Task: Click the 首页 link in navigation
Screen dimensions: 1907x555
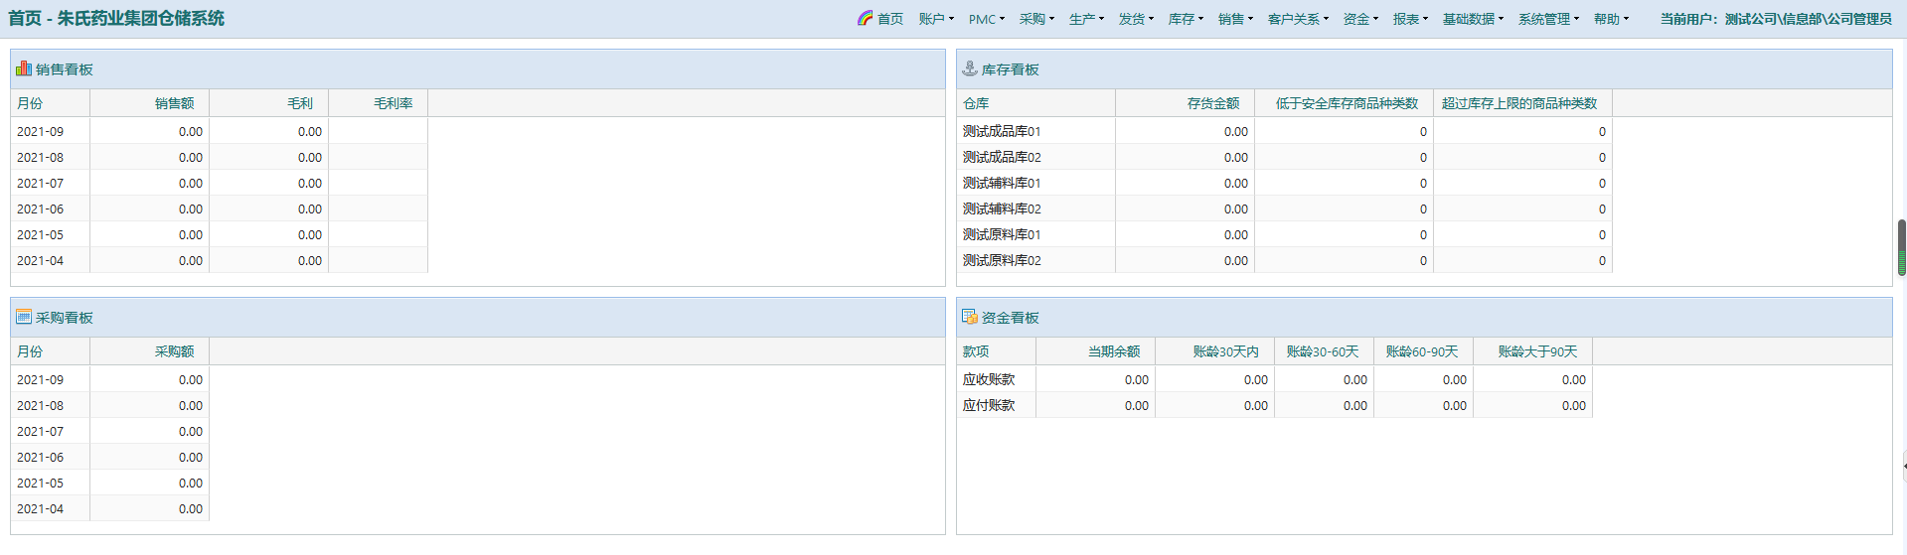Action: pyautogui.click(x=890, y=19)
